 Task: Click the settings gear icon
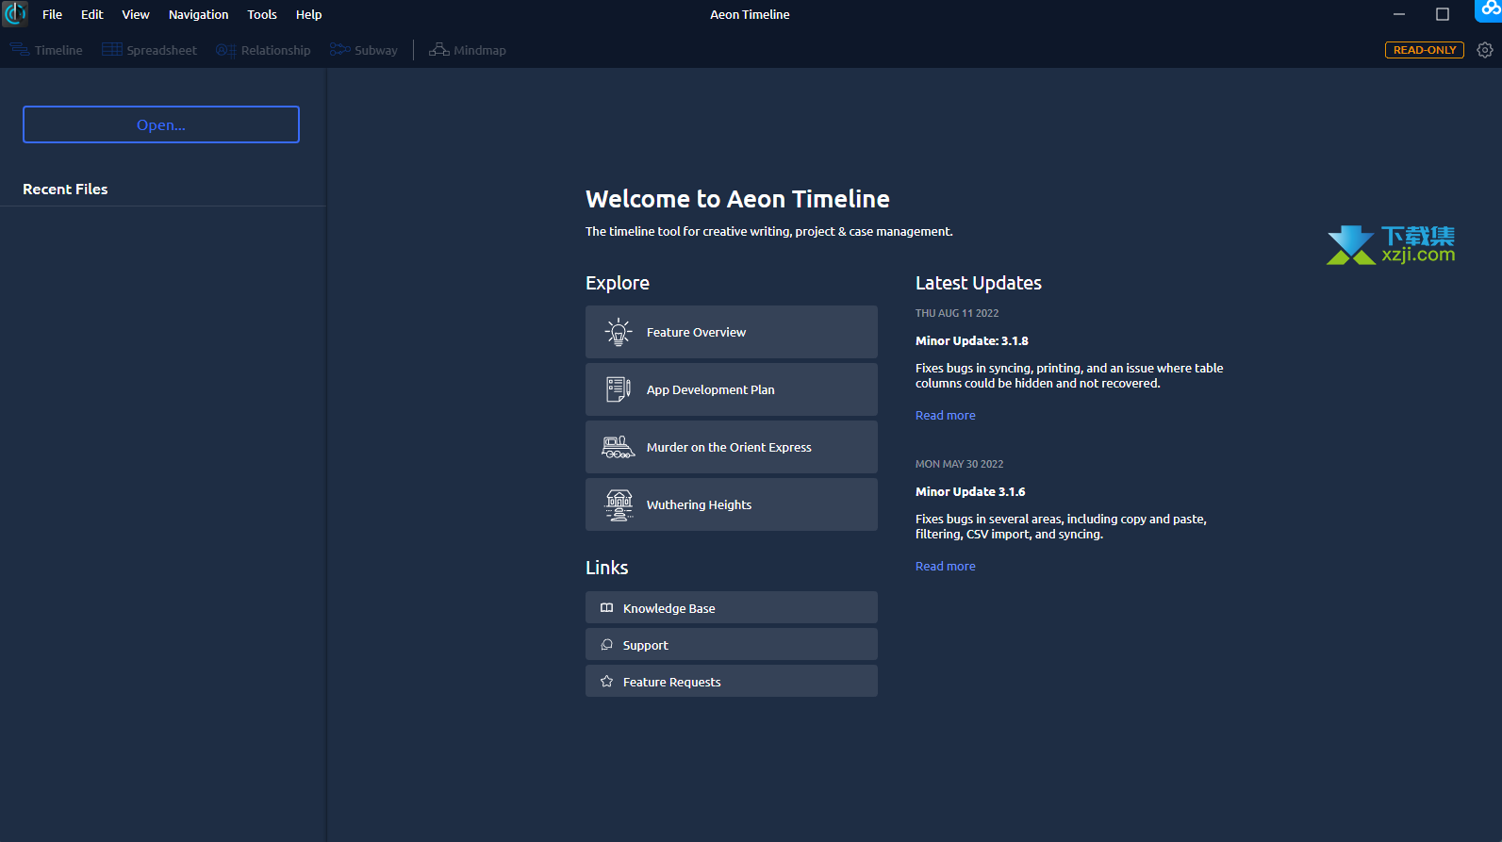[x=1485, y=50]
